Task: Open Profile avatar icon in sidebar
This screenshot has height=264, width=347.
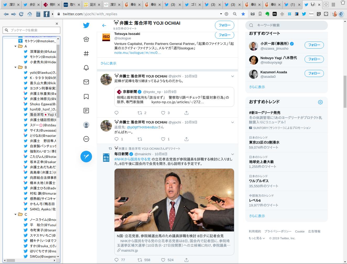Action: (x=86, y=125)
